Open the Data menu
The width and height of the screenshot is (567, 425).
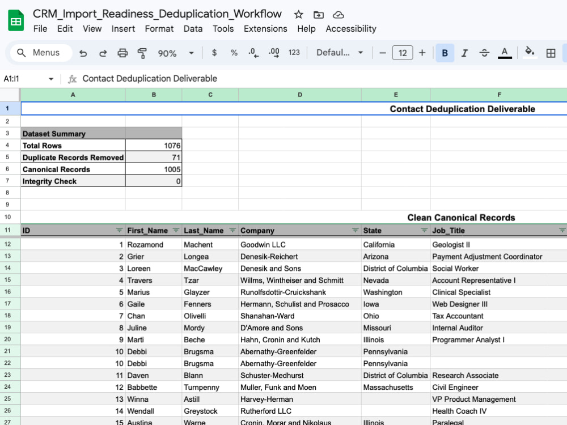pos(193,28)
